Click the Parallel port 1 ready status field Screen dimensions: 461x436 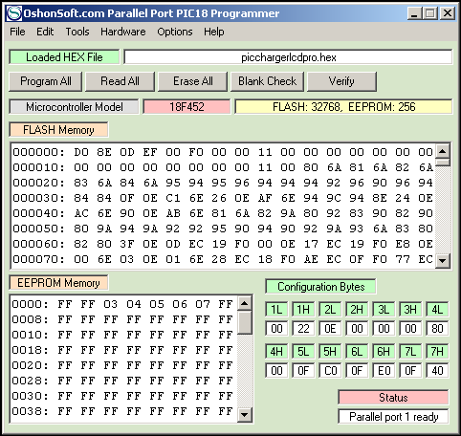[393, 417]
